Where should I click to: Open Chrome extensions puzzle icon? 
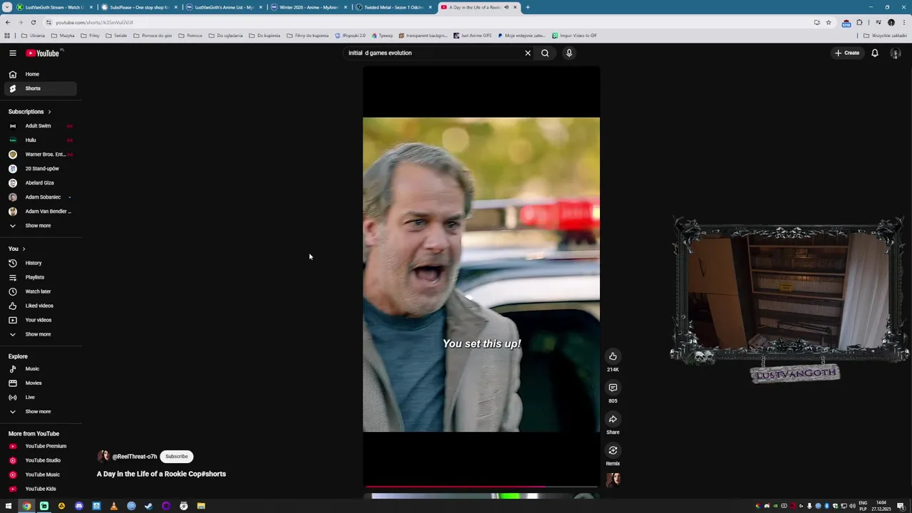(x=859, y=22)
